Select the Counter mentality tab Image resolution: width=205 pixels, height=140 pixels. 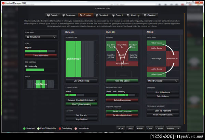pyautogui.click(x=86, y=15)
